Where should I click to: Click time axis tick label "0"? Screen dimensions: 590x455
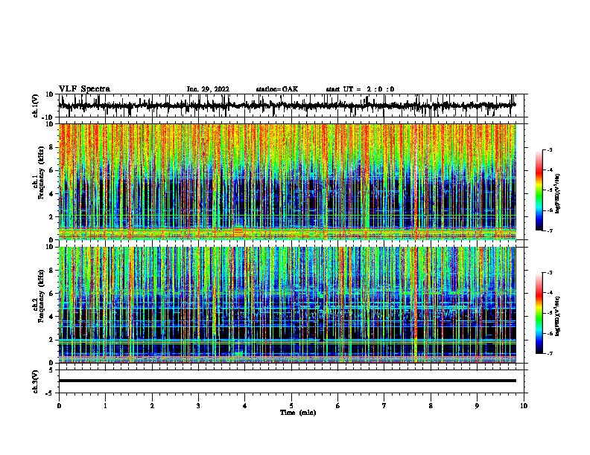click(x=59, y=406)
